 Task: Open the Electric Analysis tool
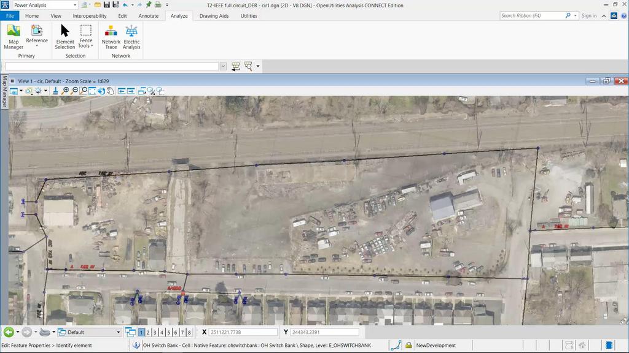131,37
